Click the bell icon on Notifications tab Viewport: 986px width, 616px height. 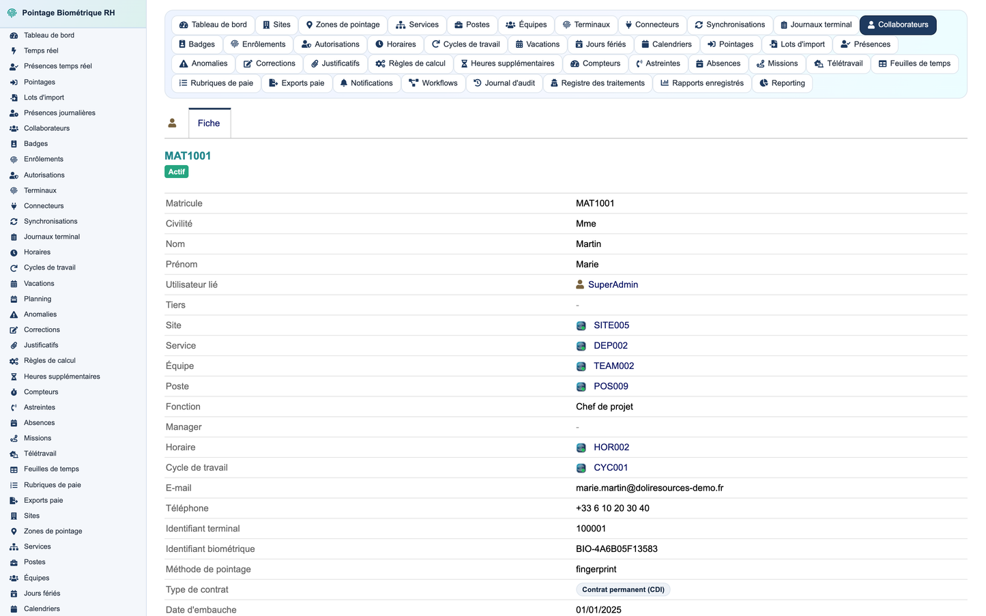344,83
